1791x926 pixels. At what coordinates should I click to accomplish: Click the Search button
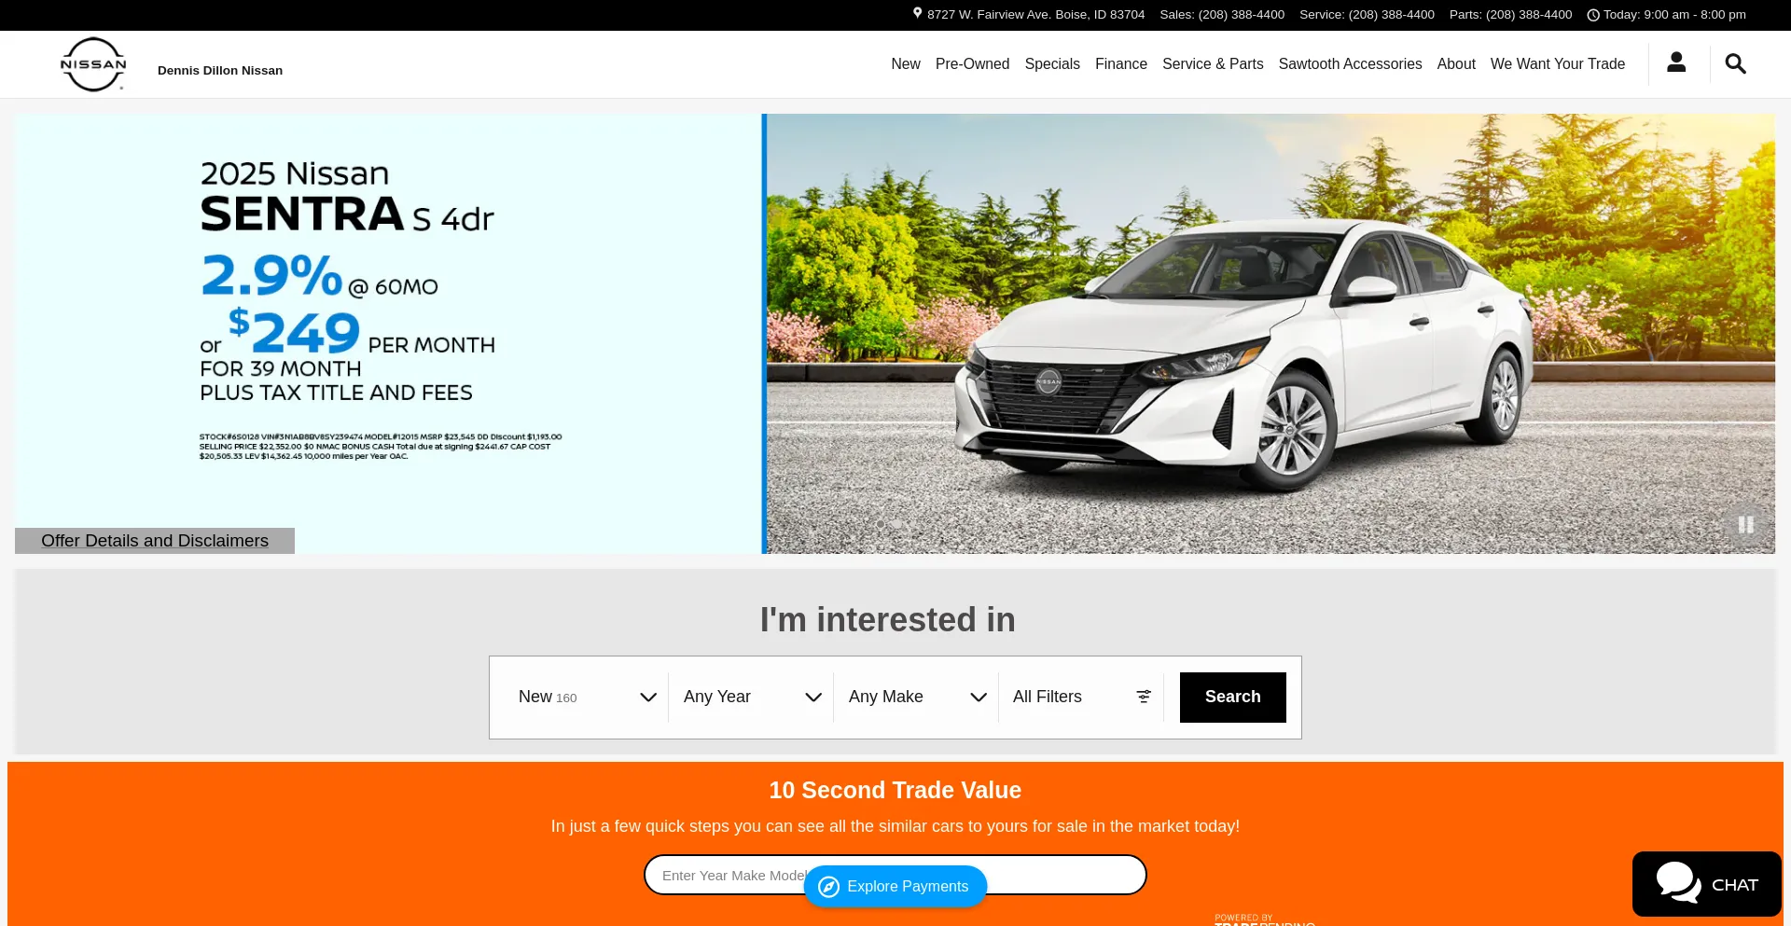pyautogui.click(x=1232, y=697)
